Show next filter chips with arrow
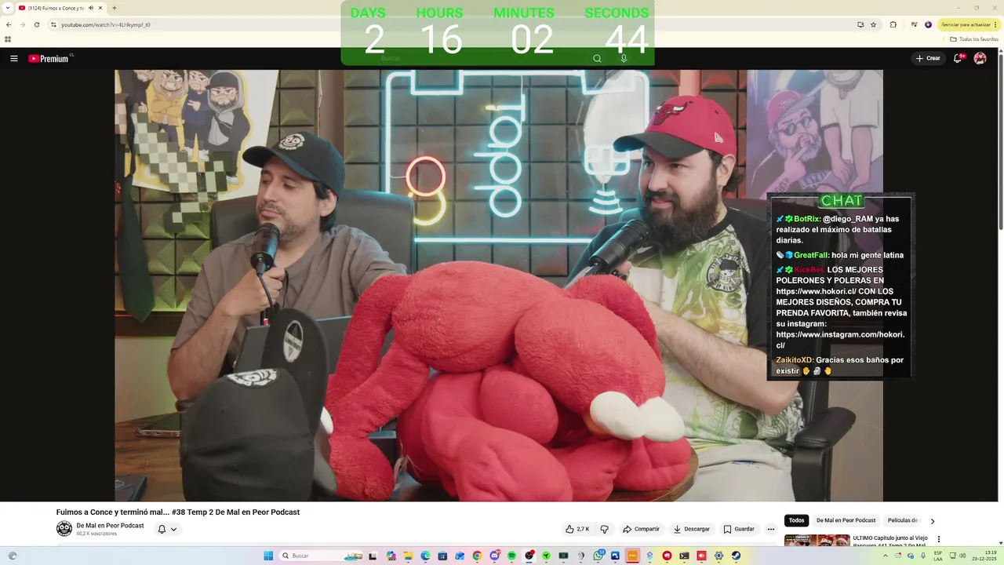 pyautogui.click(x=932, y=520)
